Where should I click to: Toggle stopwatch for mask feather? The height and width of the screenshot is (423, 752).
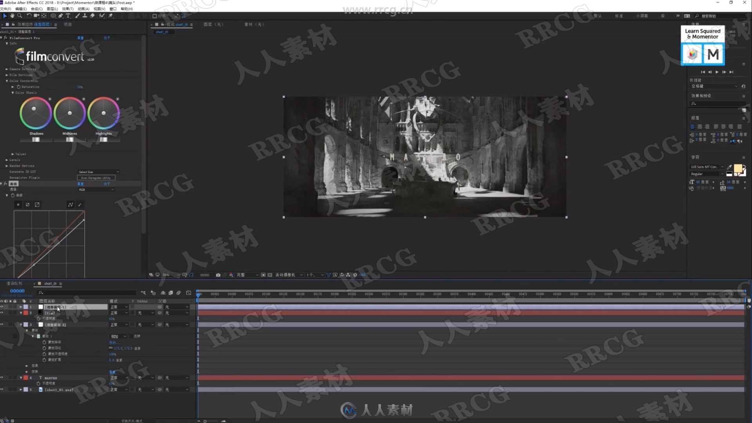point(44,348)
